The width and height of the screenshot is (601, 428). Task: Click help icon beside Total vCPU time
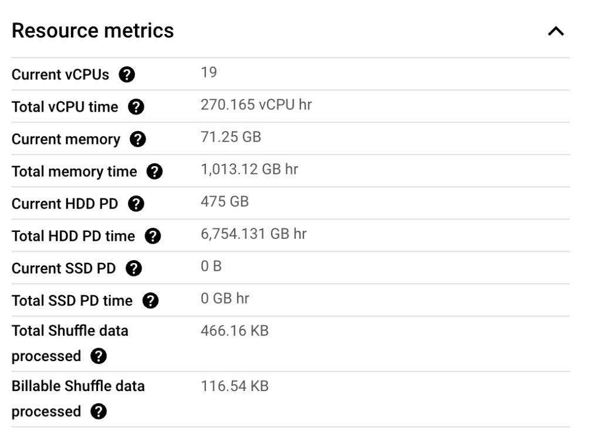(x=138, y=107)
